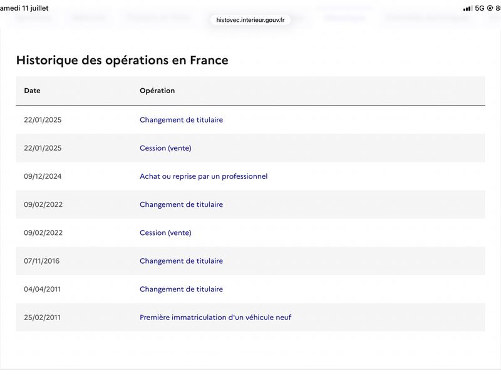This screenshot has width=501, height=375.
Task: Select date 09/02/2022 in Changement de titulaire row
Action: click(x=43, y=204)
